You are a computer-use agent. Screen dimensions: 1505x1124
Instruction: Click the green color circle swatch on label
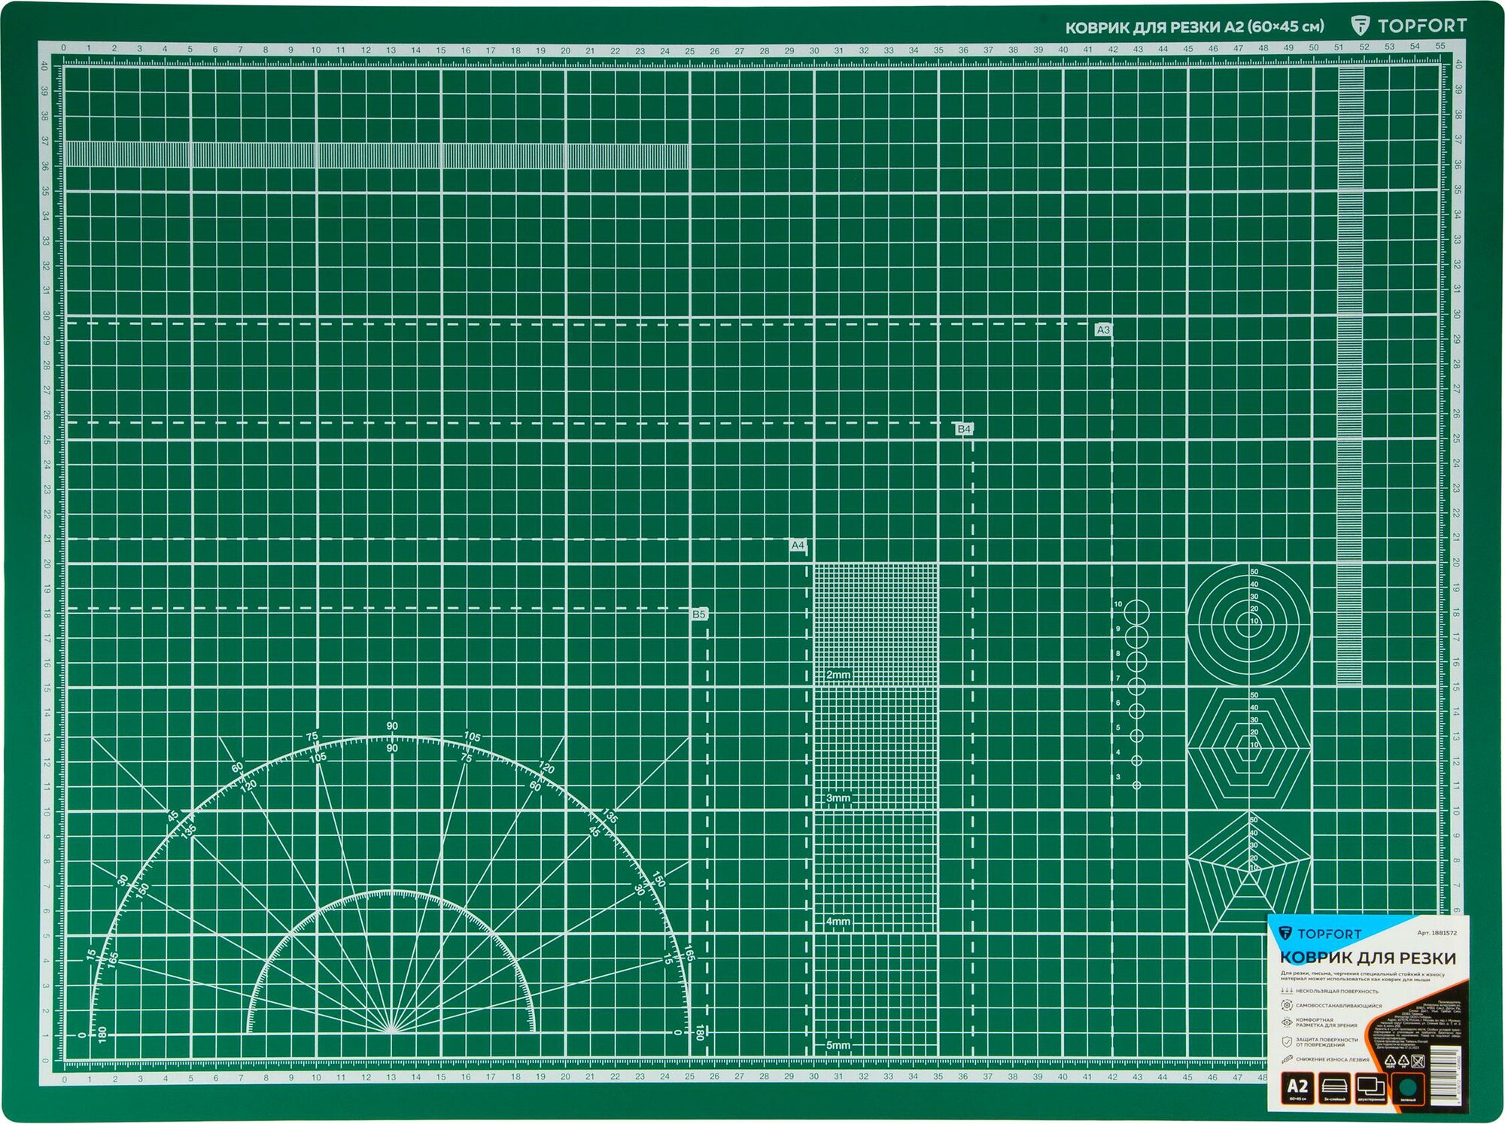(1409, 1086)
